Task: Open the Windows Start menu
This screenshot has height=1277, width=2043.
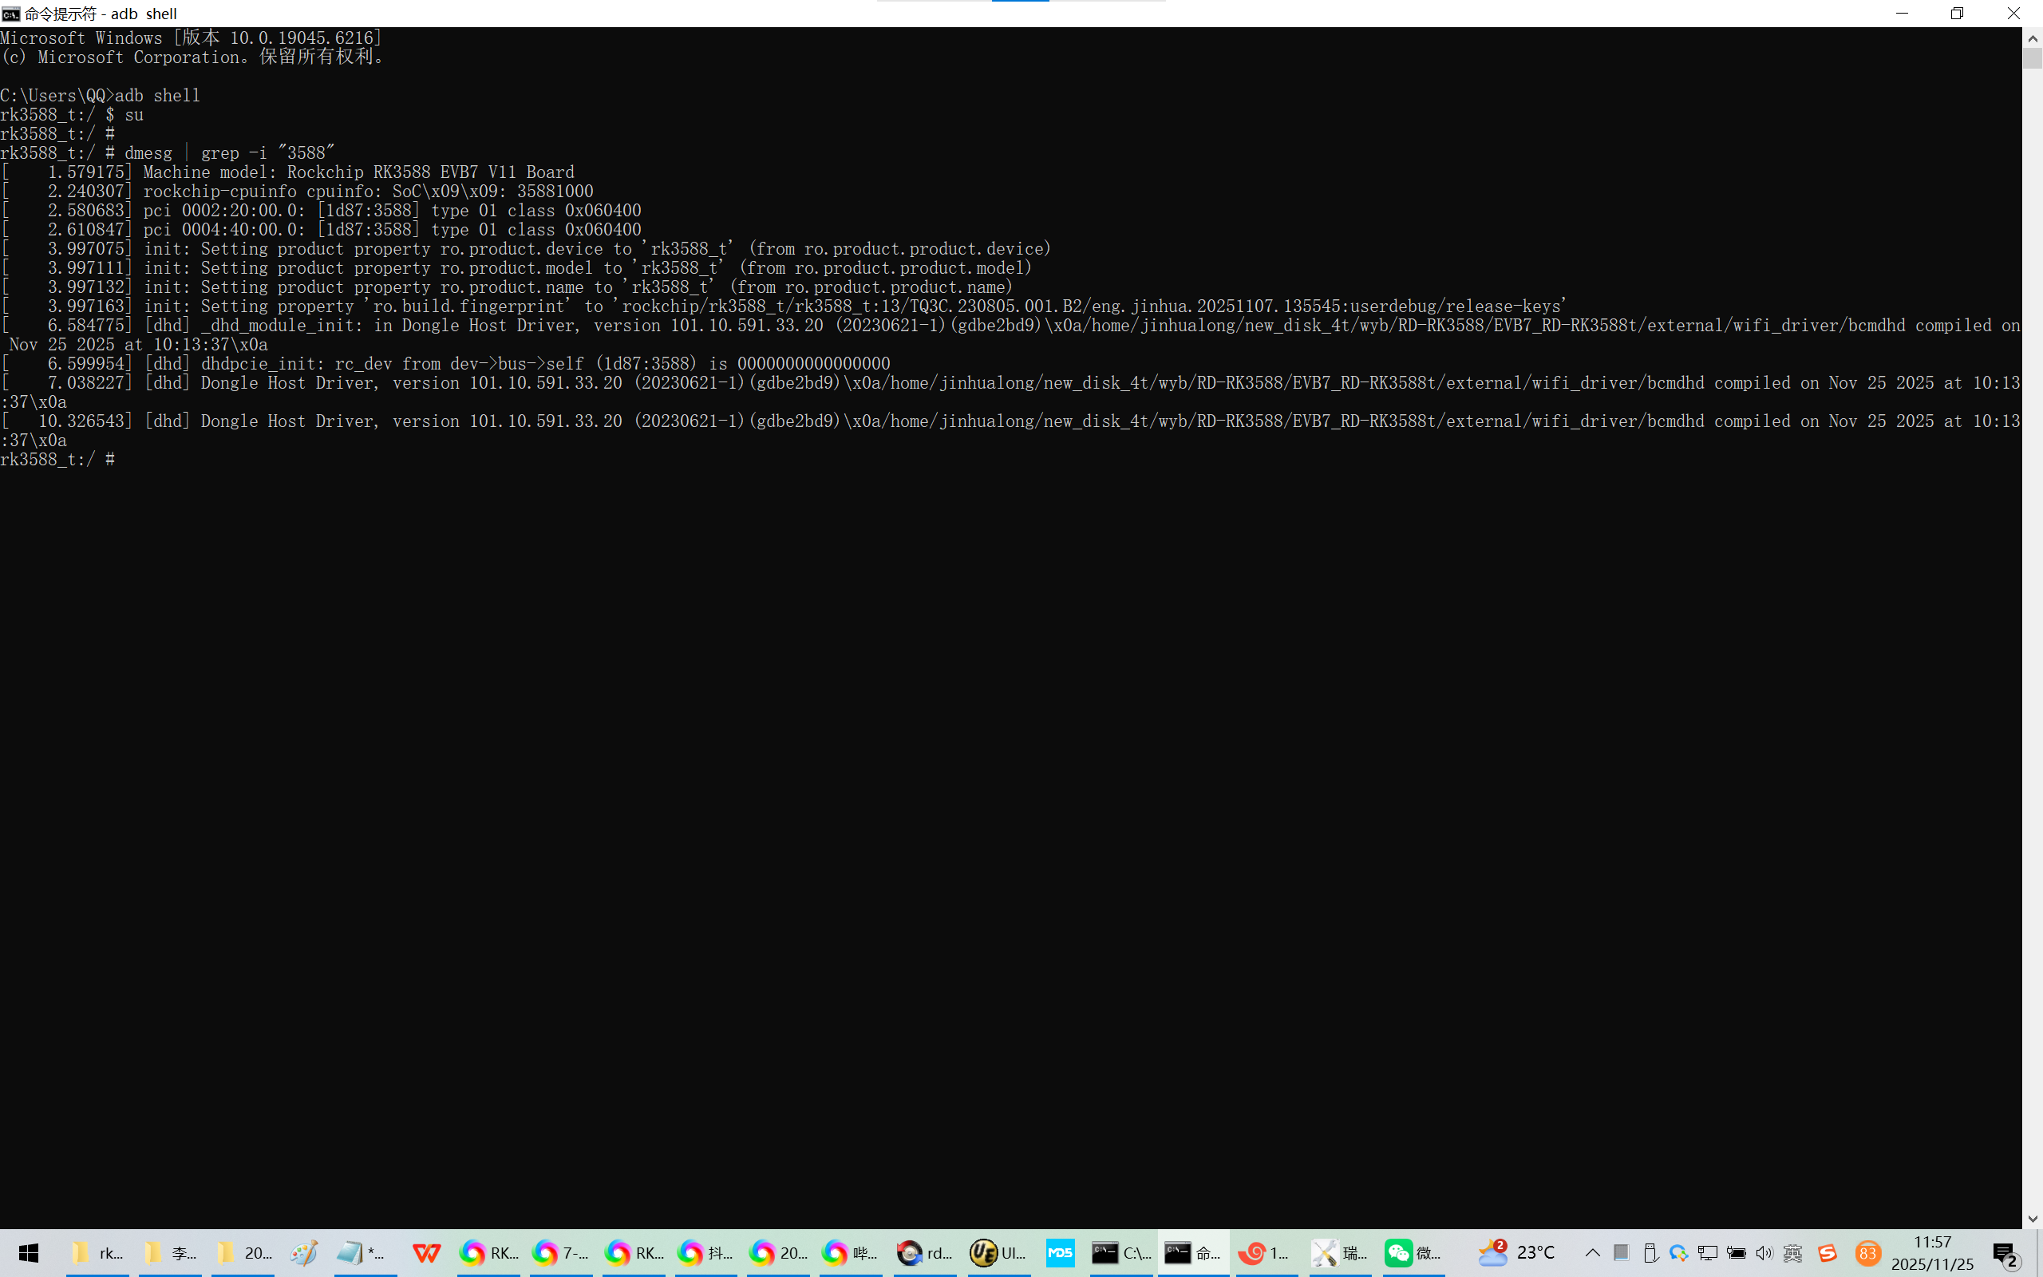Action: coord(28,1252)
